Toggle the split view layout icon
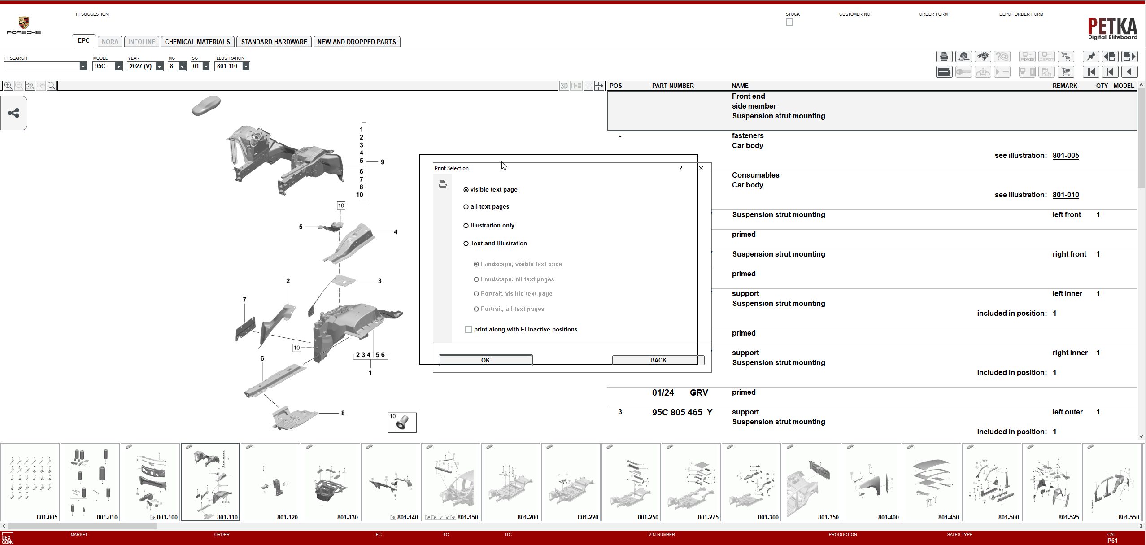 (588, 86)
